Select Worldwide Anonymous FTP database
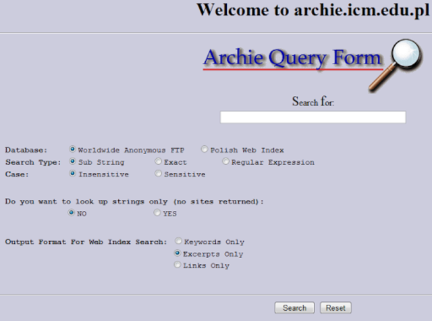432x321 pixels. [72, 149]
